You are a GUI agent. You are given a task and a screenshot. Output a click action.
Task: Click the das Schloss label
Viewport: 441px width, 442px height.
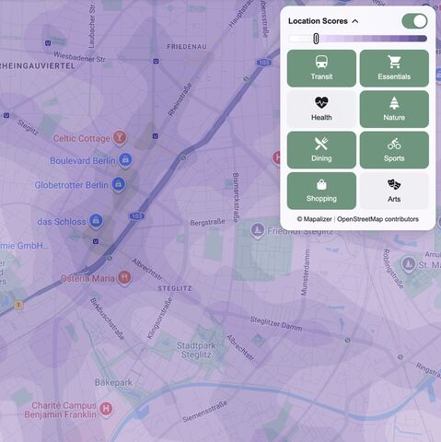tap(62, 222)
